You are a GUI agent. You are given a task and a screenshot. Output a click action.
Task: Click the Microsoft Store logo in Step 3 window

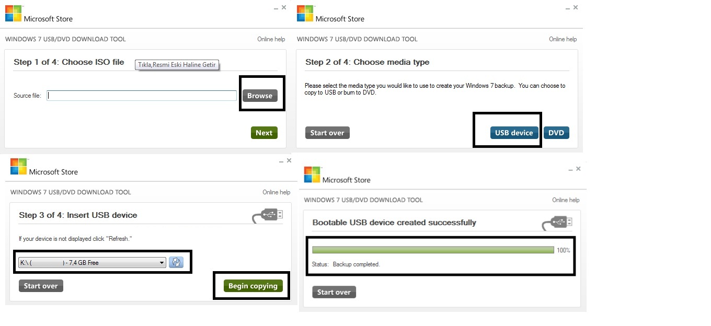(x=19, y=167)
